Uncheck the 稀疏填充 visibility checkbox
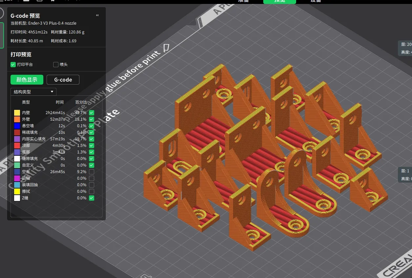 pos(92,132)
